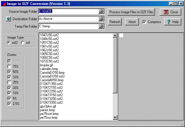Viewport: 185px width, 127px height.
Task: Enable the 25% zoom checkbox
Action: (9, 82)
